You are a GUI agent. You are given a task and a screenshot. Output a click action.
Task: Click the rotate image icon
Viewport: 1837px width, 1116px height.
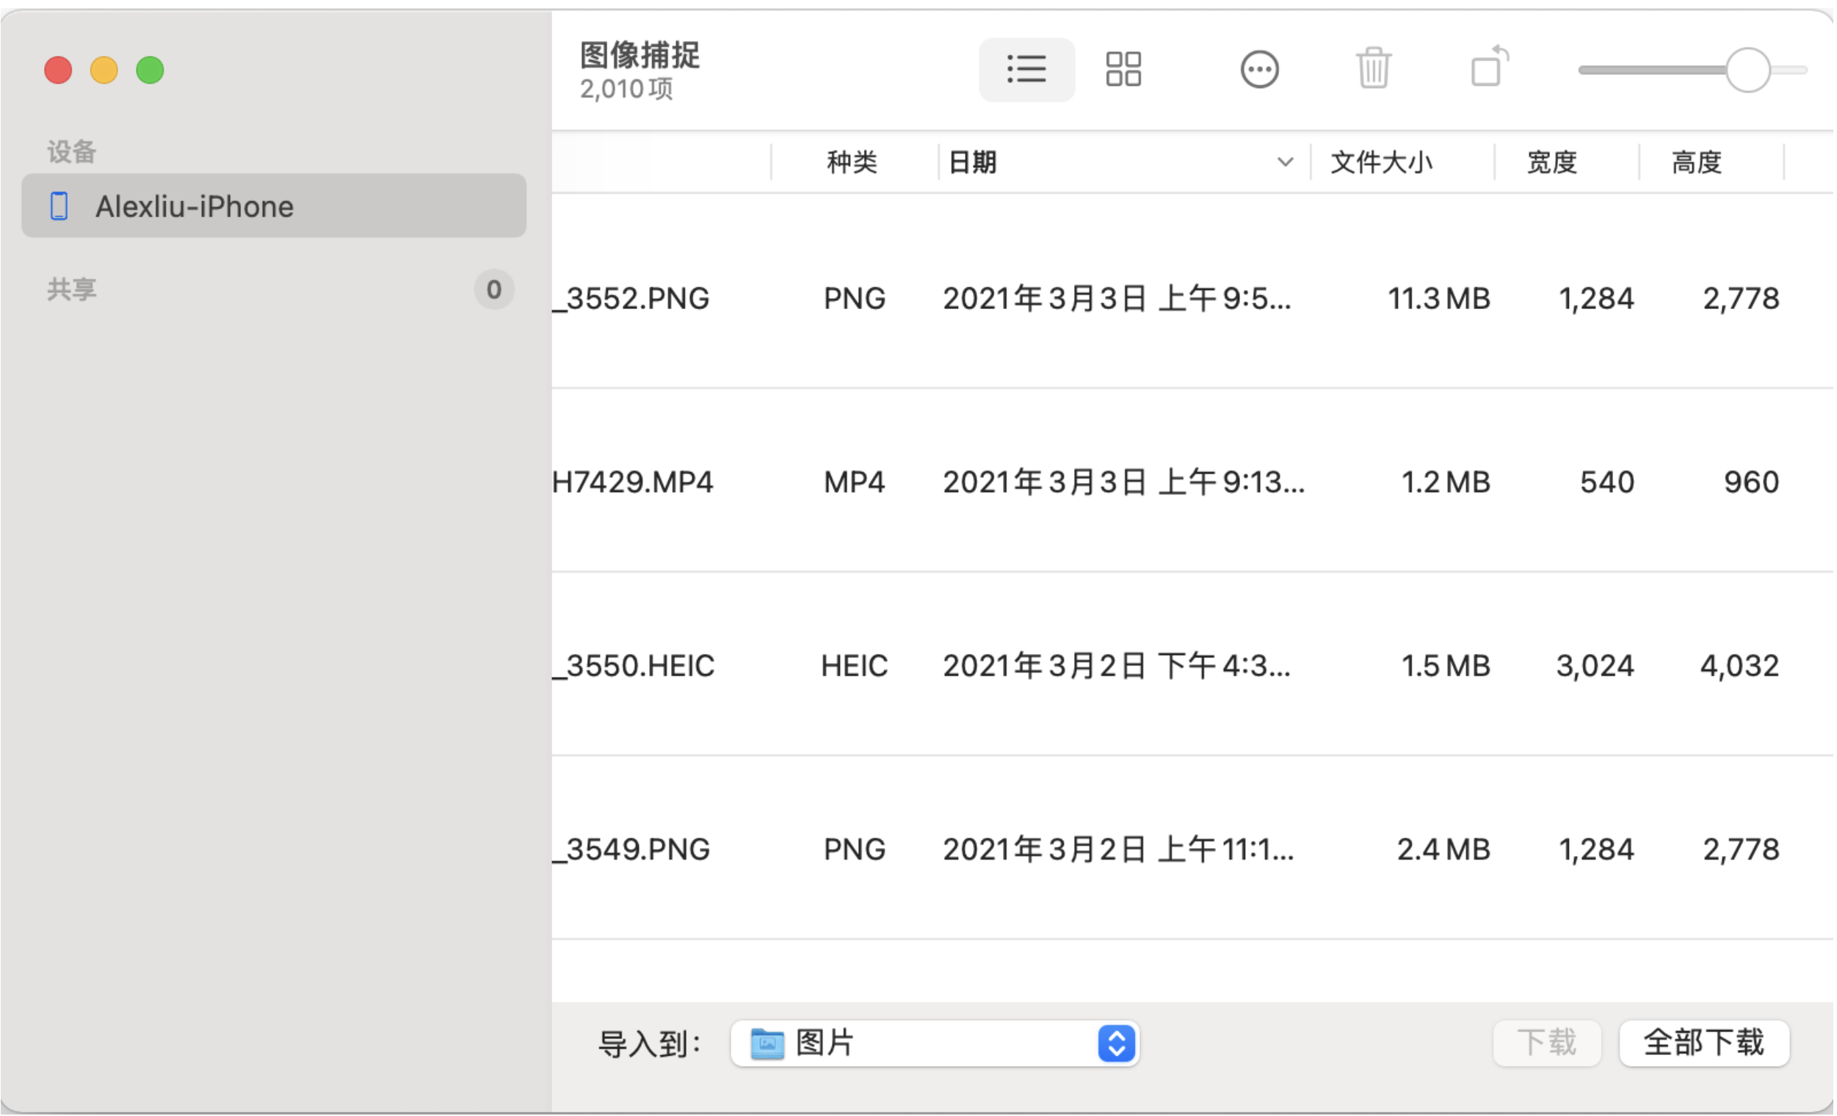[1489, 68]
